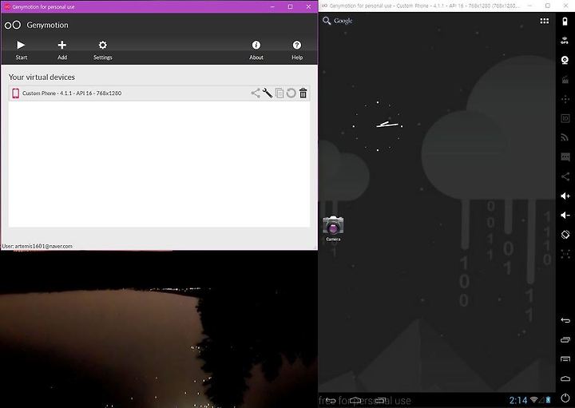The width and height of the screenshot is (575, 408).
Task: Open the GPS widget in emulator sidebar
Action: [x=565, y=41]
